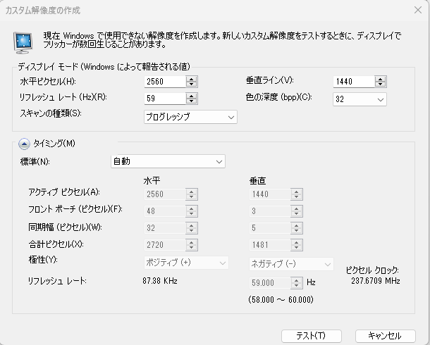
Task: Click vertical sync width 5 field
Action: pos(270,228)
